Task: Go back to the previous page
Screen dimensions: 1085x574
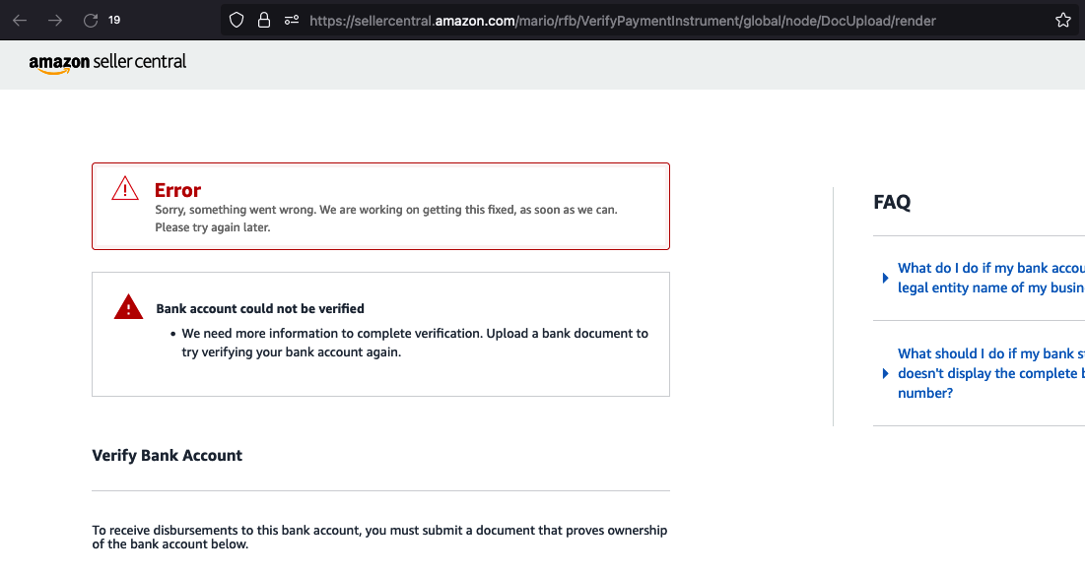Action: coord(20,21)
